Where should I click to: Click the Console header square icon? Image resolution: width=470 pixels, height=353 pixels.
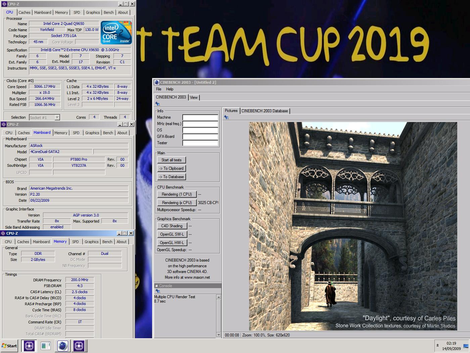click(156, 286)
